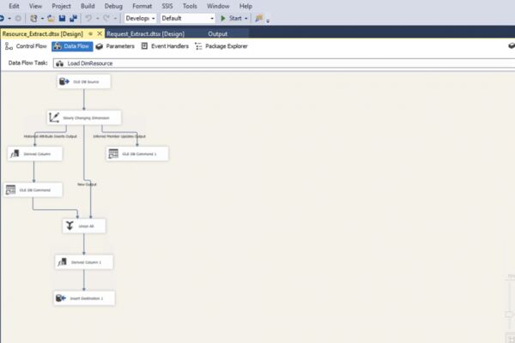Switch to the Output tab
Image resolution: width=515 pixels, height=343 pixels.
217,33
